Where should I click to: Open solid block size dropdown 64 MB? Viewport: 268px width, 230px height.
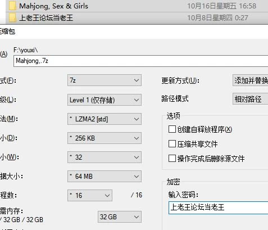(x=105, y=176)
